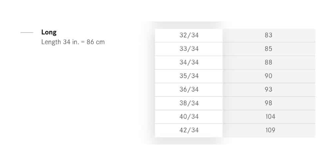
Task: Click the 'Length 34 in.' text
Action: (56, 42)
